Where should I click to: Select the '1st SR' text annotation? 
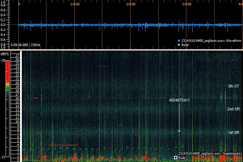(234, 132)
